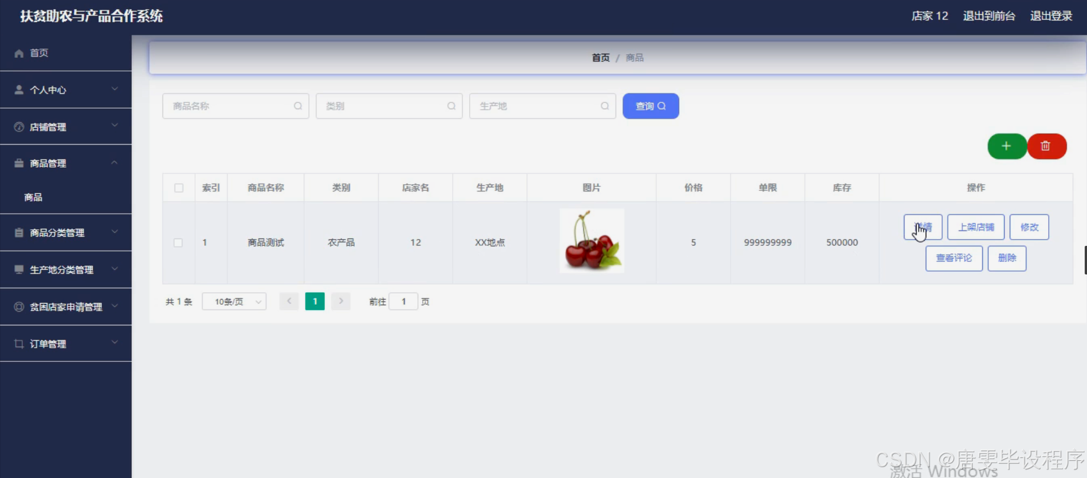Viewport: 1087px width, 478px height.
Task: Click the 类别 search input
Action: (389, 106)
